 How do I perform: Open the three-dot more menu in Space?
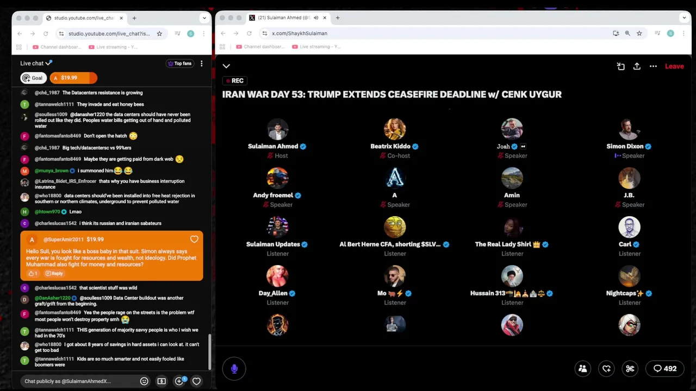pyautogui.click(x=653, y=66)
